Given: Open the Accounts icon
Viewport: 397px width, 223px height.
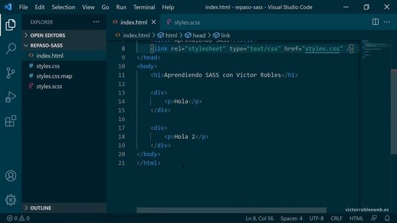Looking at the screenshot, I should point(11,176).
